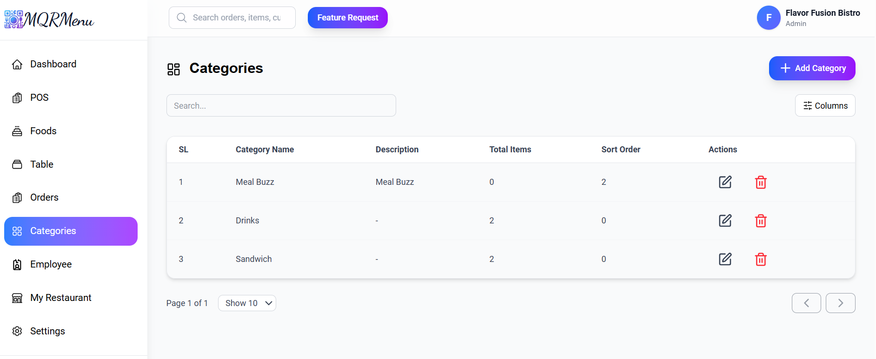The height and width of the screenshot is (359, 876).
Task: Focus the categories Search field
Action: coord(281,106)
